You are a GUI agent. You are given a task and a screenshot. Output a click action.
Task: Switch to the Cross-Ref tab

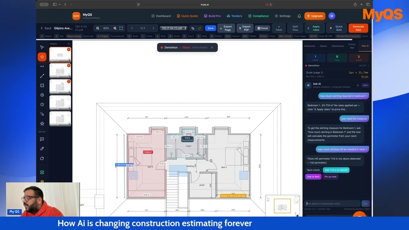click(x=352, y=46)
